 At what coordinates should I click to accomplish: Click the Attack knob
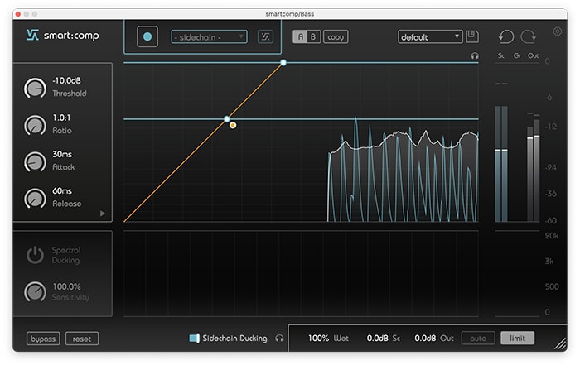(35, 162)
